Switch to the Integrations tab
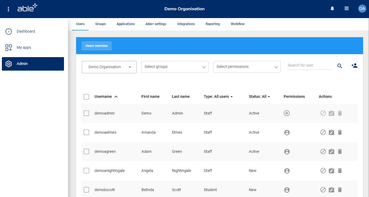Screen dimensions: 369x197 click(186, 24)
